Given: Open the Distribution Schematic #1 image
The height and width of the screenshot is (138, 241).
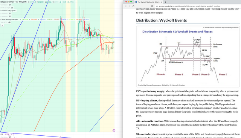Looking at the screenshot, I should [x=188, y=57].
